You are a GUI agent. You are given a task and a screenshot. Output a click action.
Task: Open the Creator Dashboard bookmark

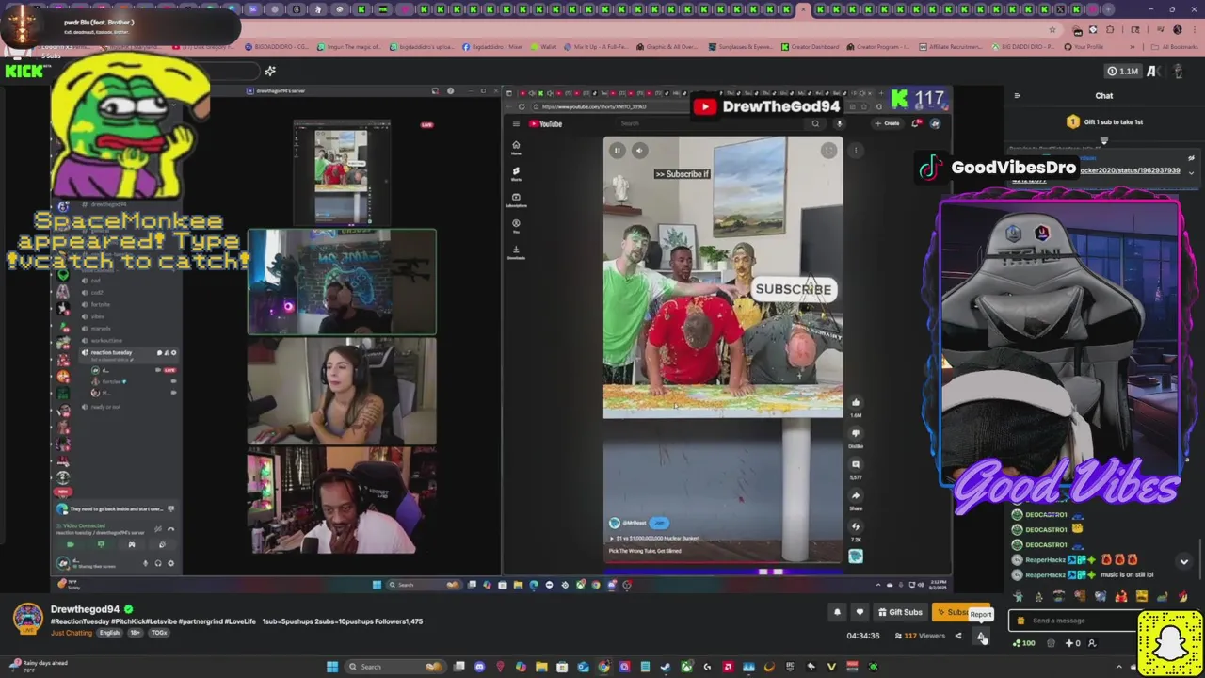coord(810,47)
